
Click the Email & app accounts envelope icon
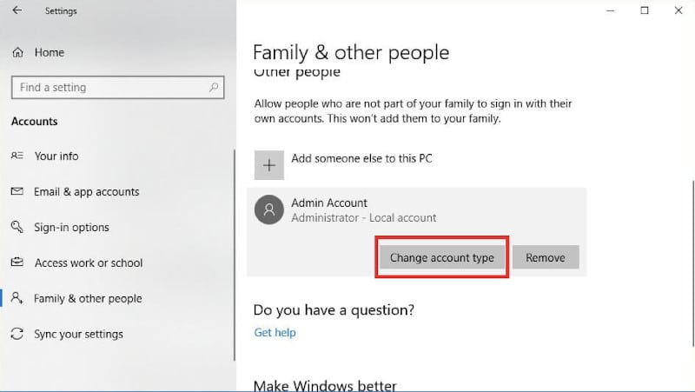[17, 191]
